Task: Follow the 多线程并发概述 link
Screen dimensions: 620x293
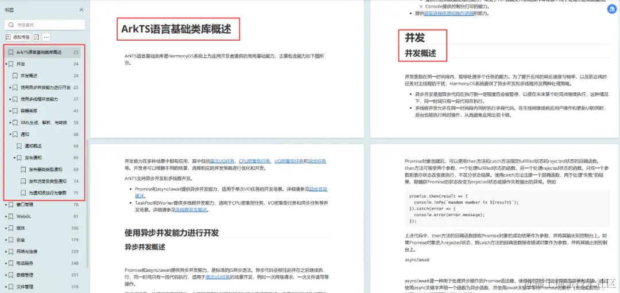Action: (x=192, y=210)
